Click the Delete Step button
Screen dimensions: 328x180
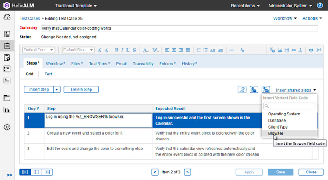[x=81, y=89]
